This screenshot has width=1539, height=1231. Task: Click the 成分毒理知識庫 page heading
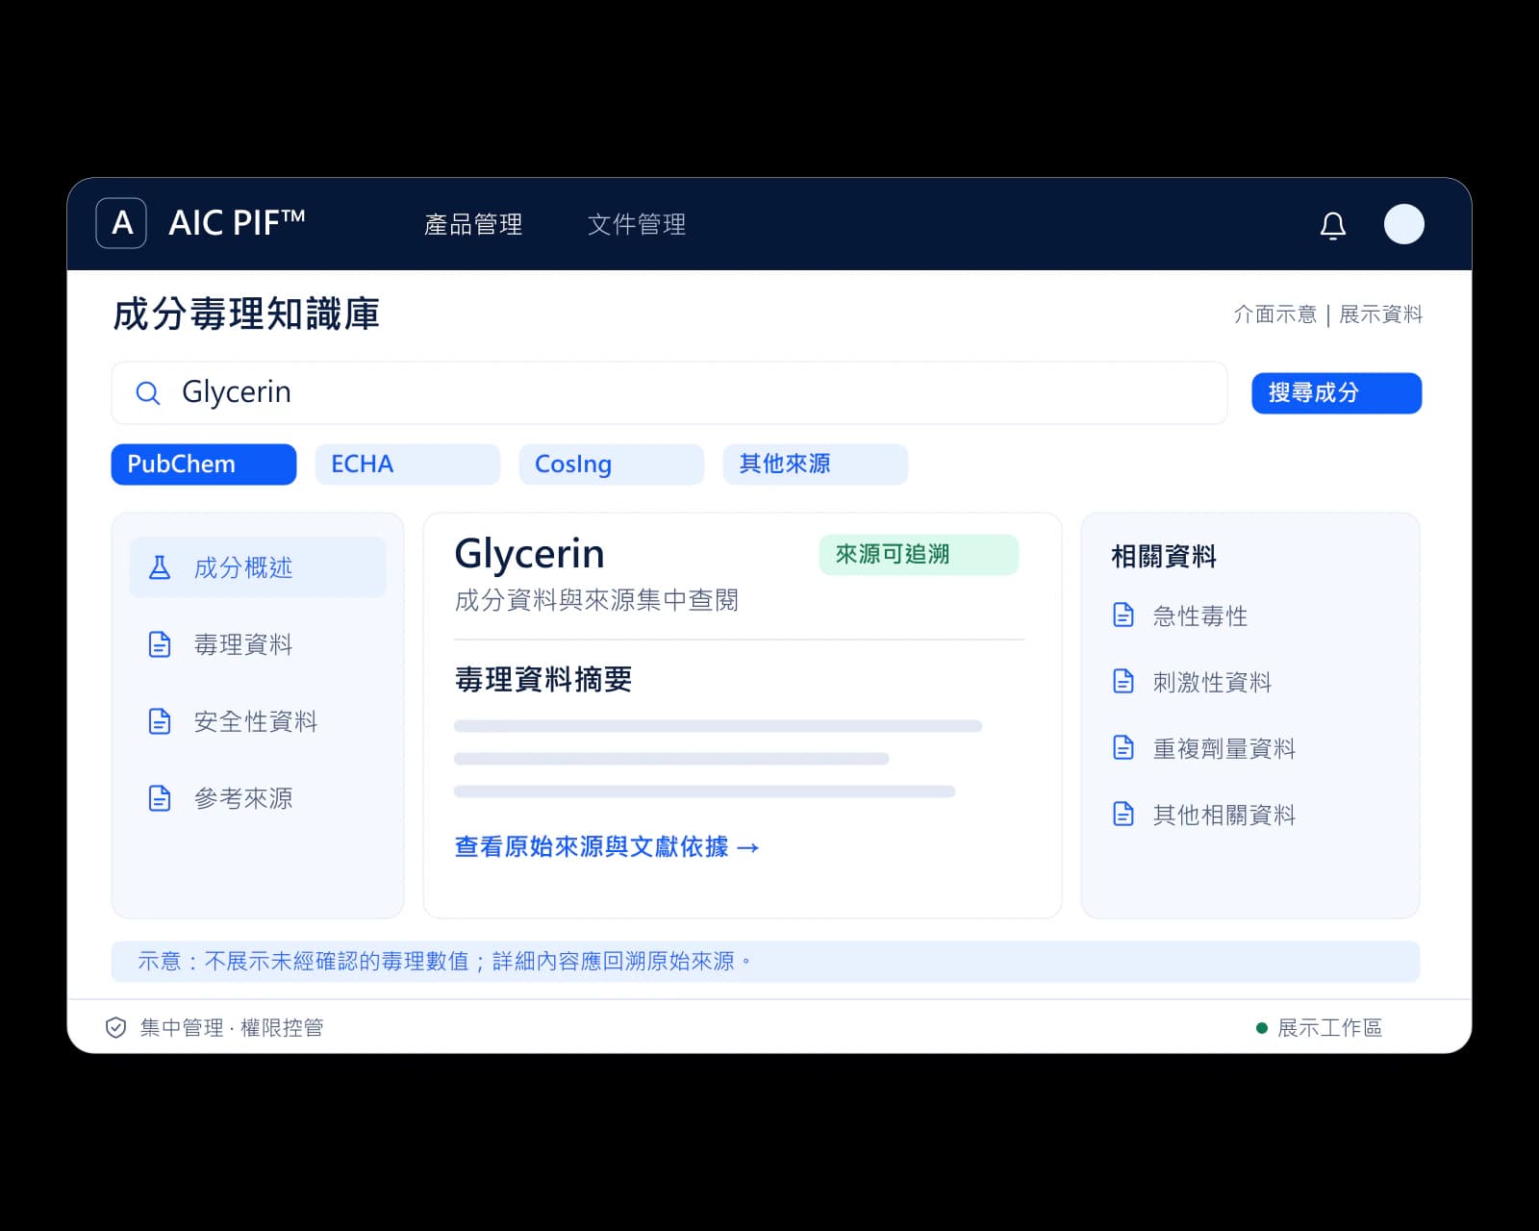click(x=246, y=314)
